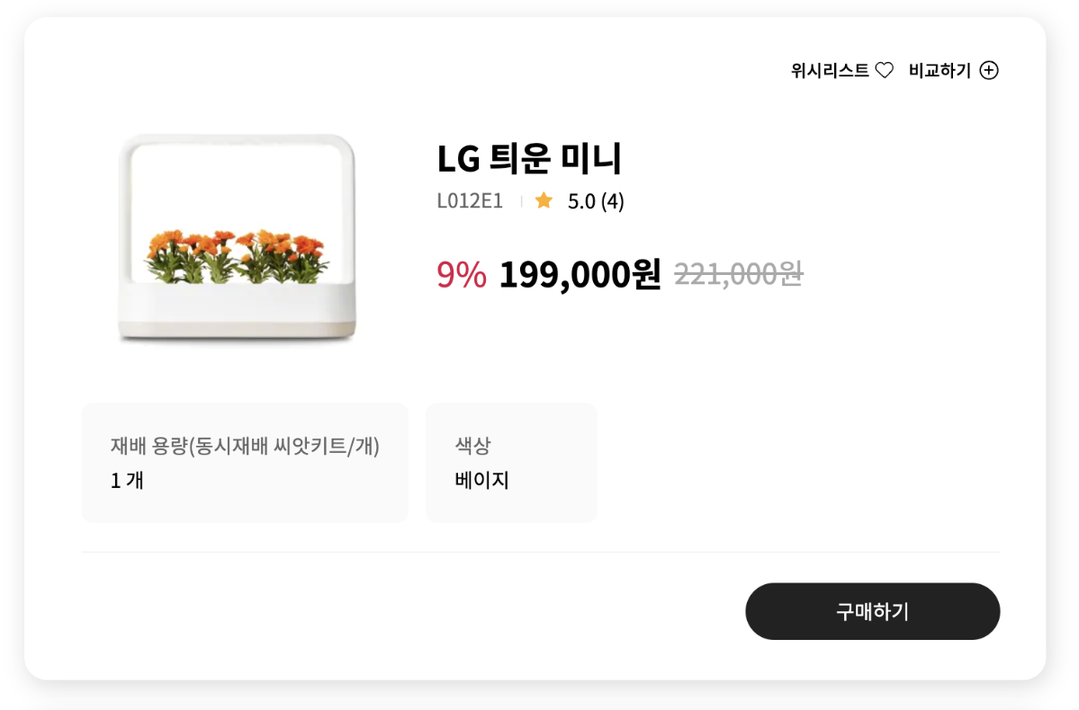Click the red 9% discount label

(x=461, y=274)
